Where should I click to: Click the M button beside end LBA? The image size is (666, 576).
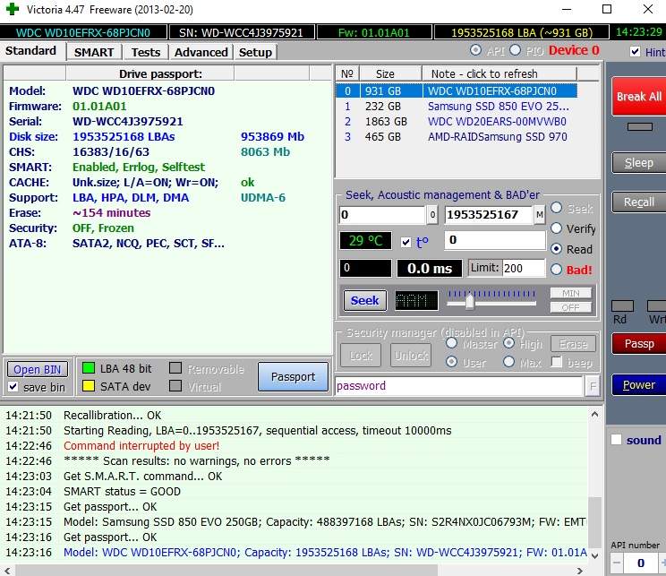pos(539,215)
